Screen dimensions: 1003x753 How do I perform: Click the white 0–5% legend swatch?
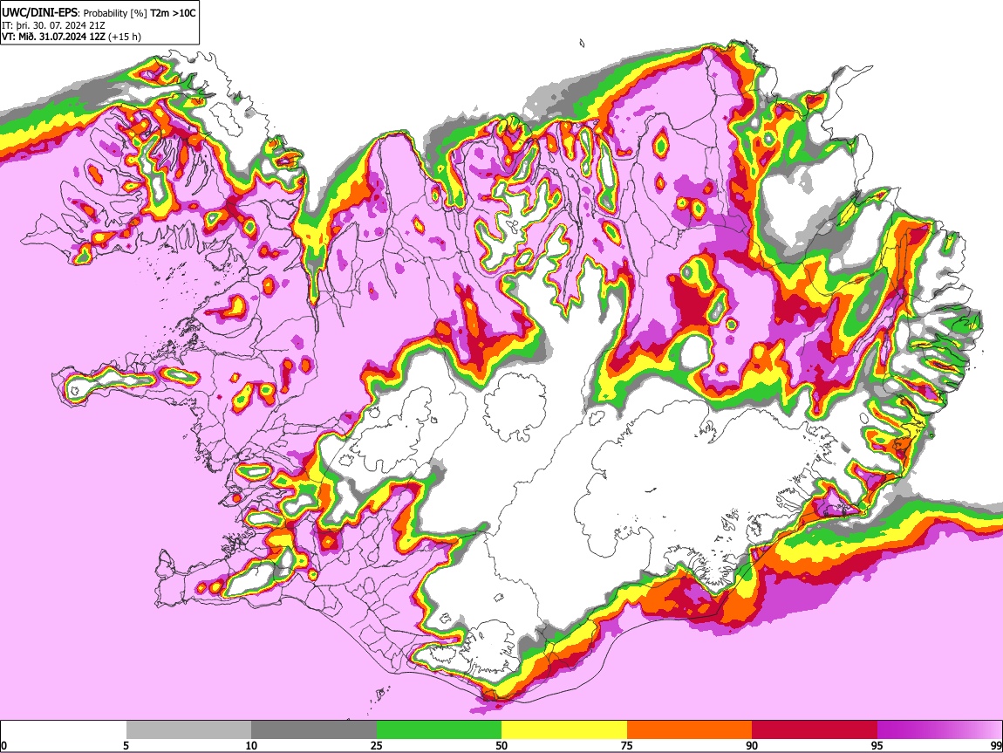point(64,730)
